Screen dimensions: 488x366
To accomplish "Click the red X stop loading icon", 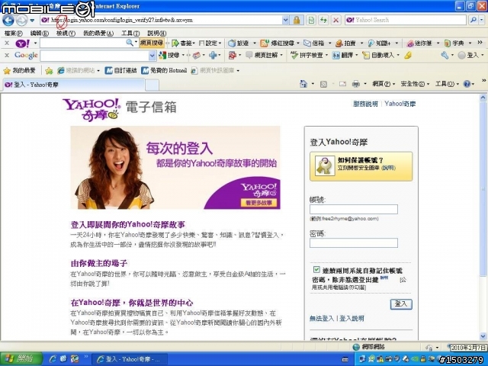I will pos(335,21).
